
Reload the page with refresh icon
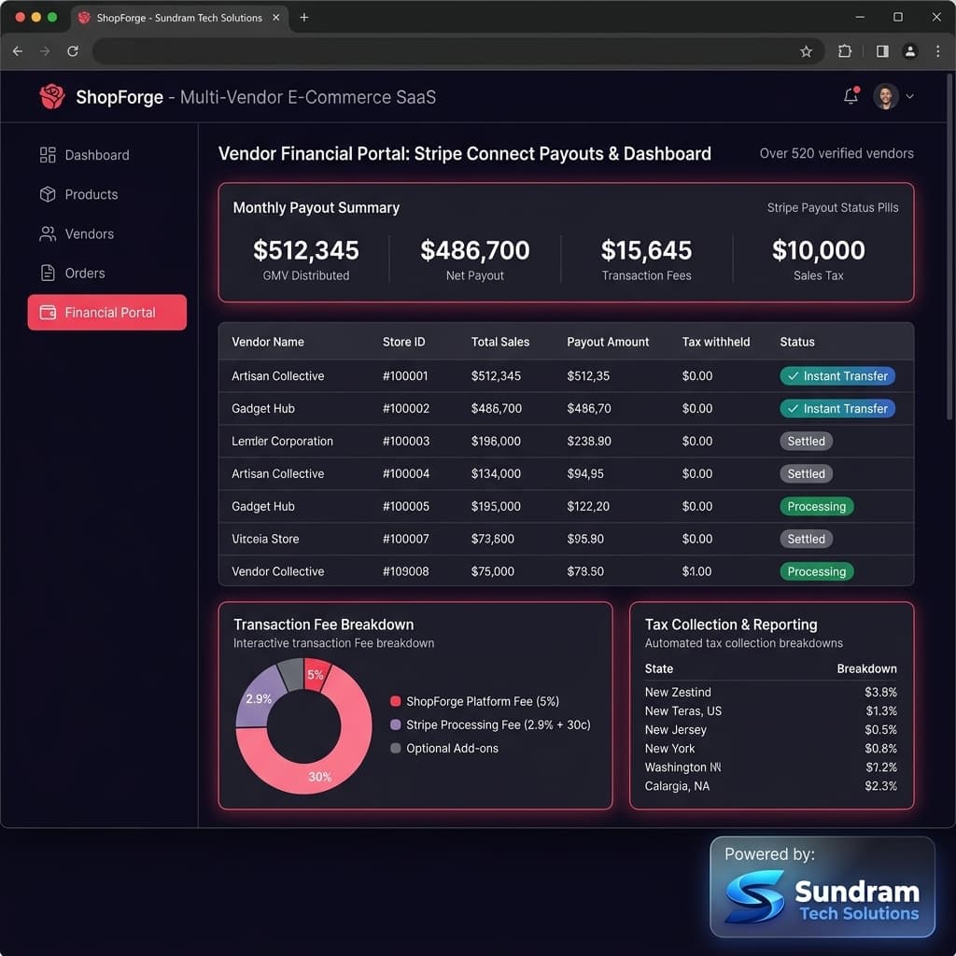click(73, 51)
